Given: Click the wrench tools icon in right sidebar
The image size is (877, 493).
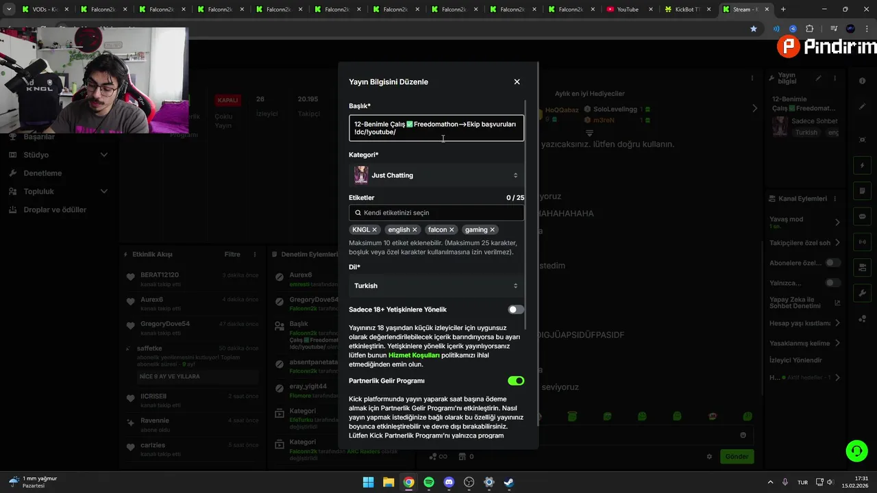Looking at the screenshot, I should [x=862, y=292].
